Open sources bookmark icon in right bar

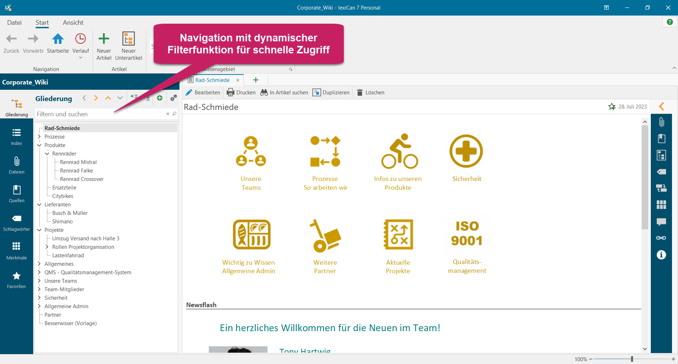pyautogui.click(x=661, y=139)
